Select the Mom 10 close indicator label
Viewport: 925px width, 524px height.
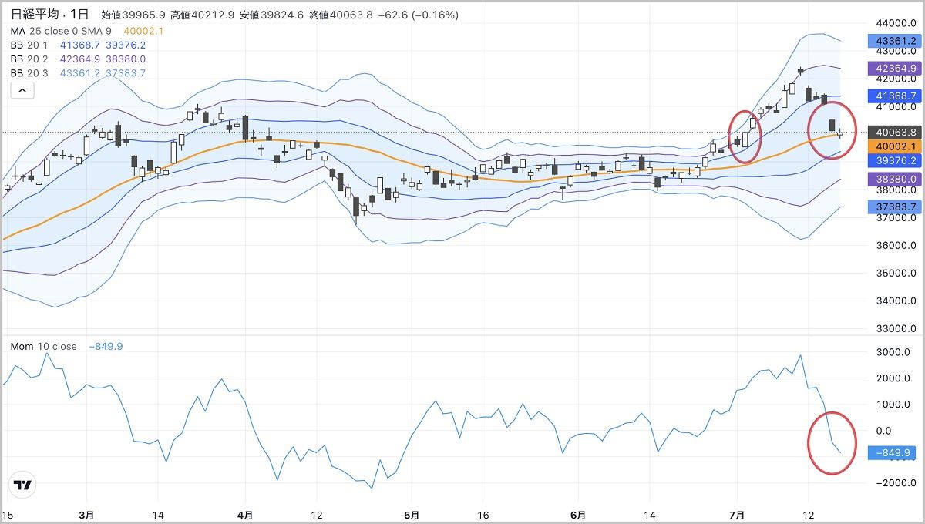click(x=44, y=347)
